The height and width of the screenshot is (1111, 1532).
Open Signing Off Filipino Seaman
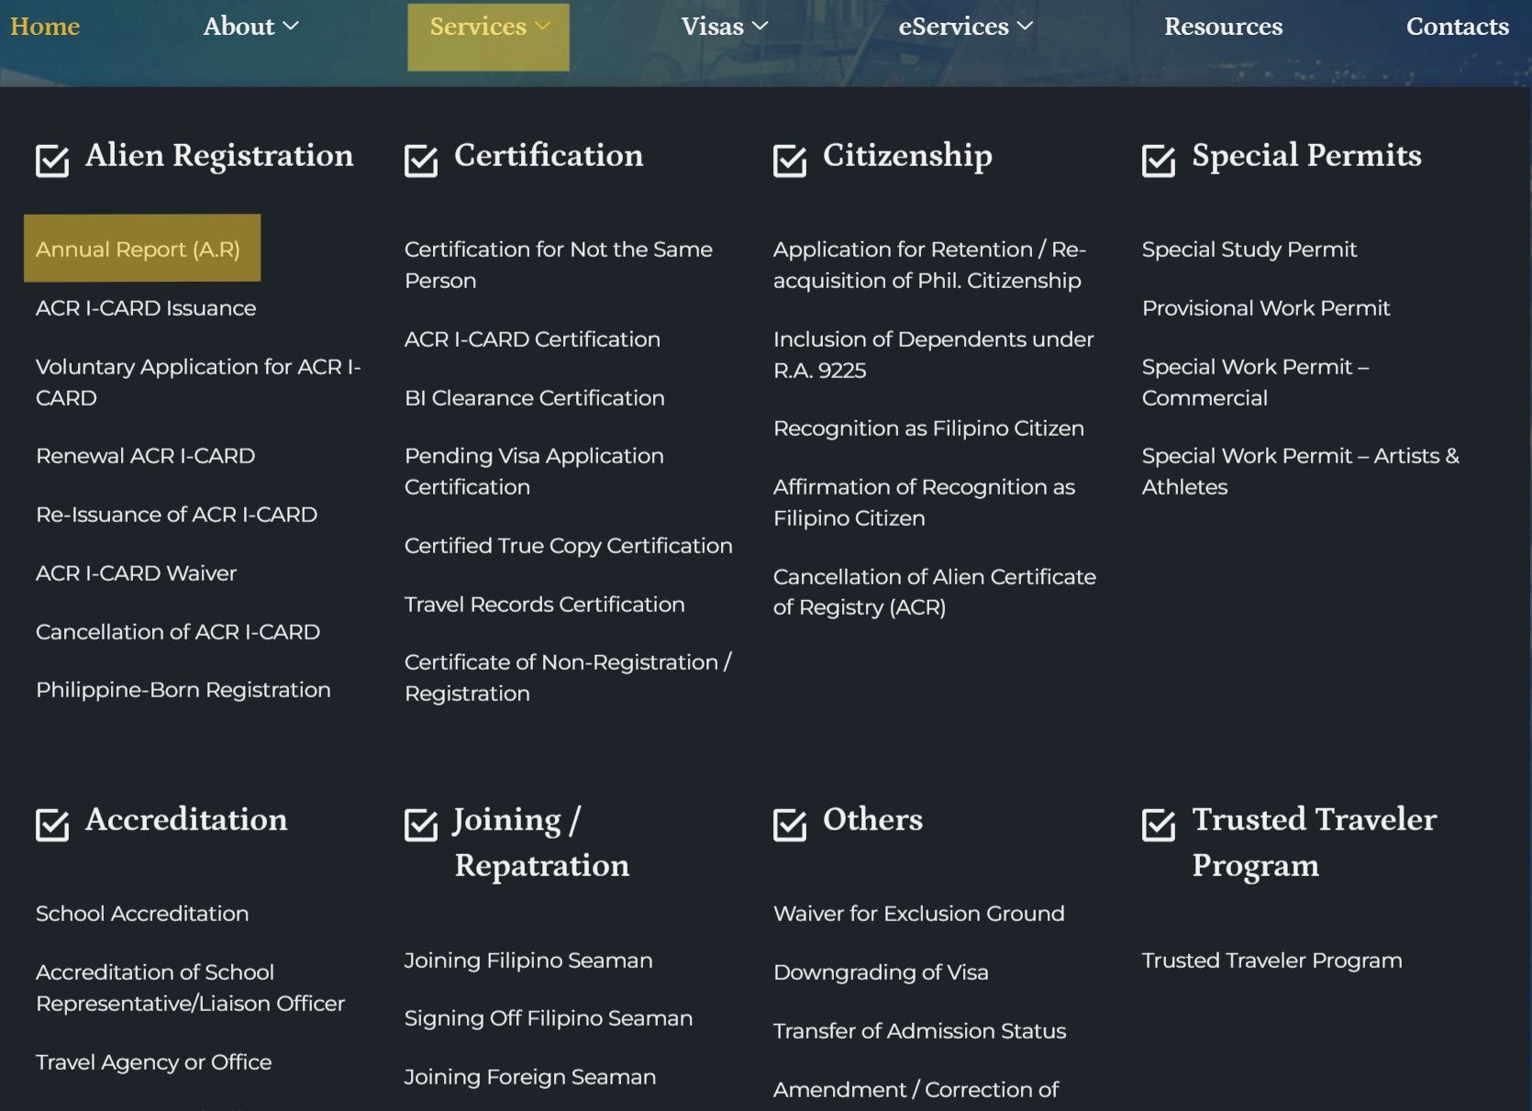[549, 1018]
